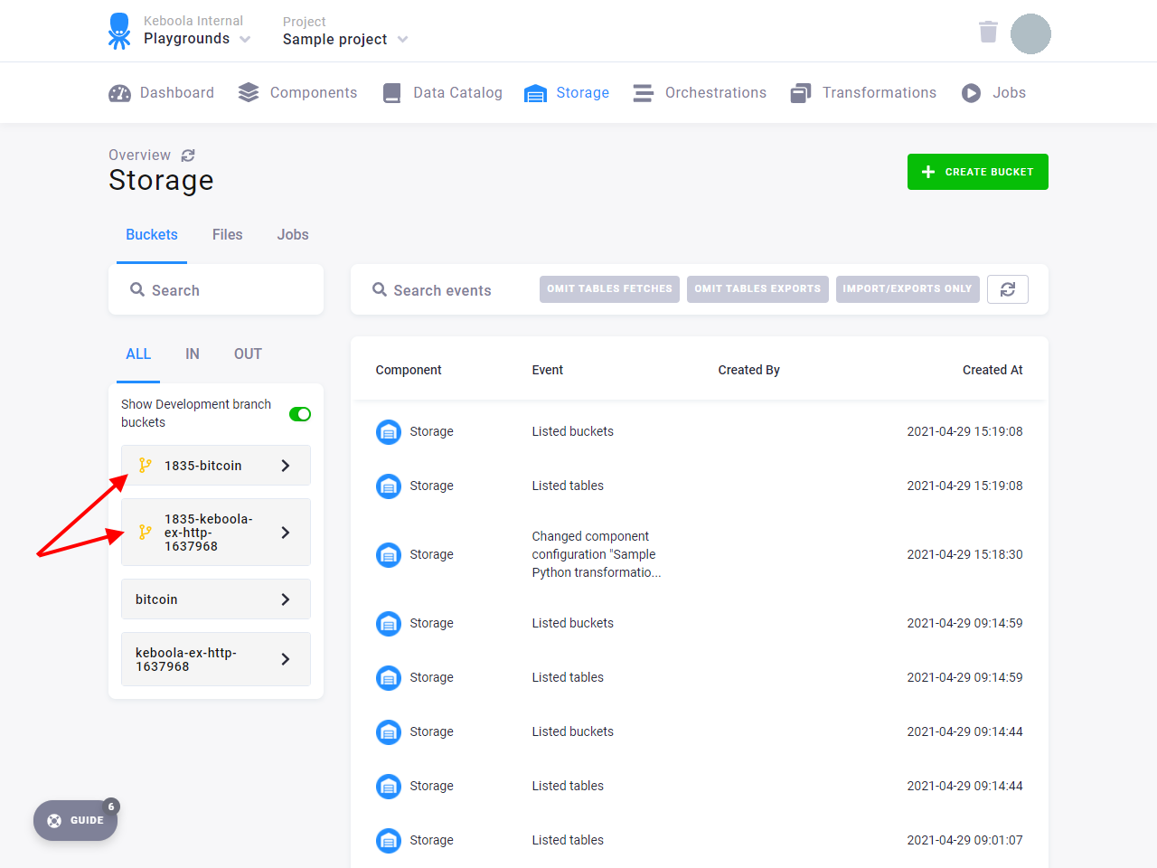The image size is (1157, 868).
Task: Expand the bitcoin bucket chevron
Action: click(x=286, y=599)
